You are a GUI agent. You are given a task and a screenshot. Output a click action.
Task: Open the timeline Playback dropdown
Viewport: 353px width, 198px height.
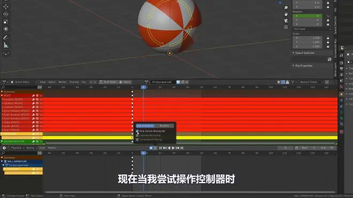[17, 148]
